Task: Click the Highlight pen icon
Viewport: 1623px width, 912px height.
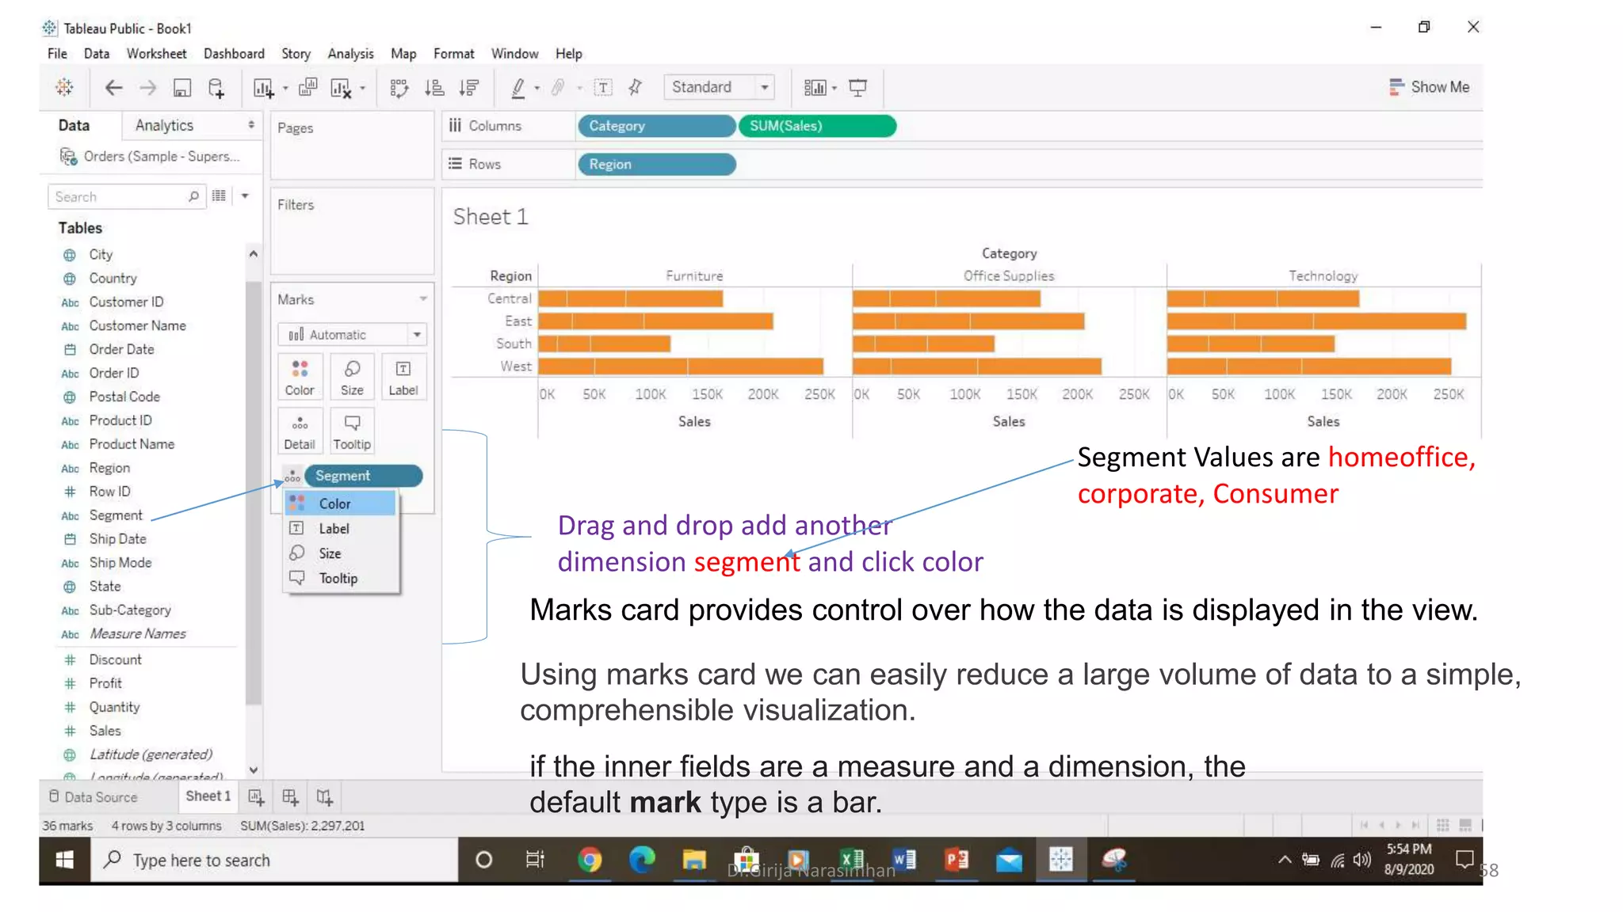Action: pos(518,88)
